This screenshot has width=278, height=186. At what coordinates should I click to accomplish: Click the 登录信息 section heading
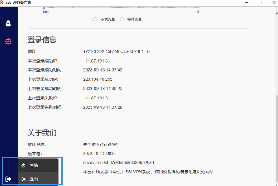[42, 40]
